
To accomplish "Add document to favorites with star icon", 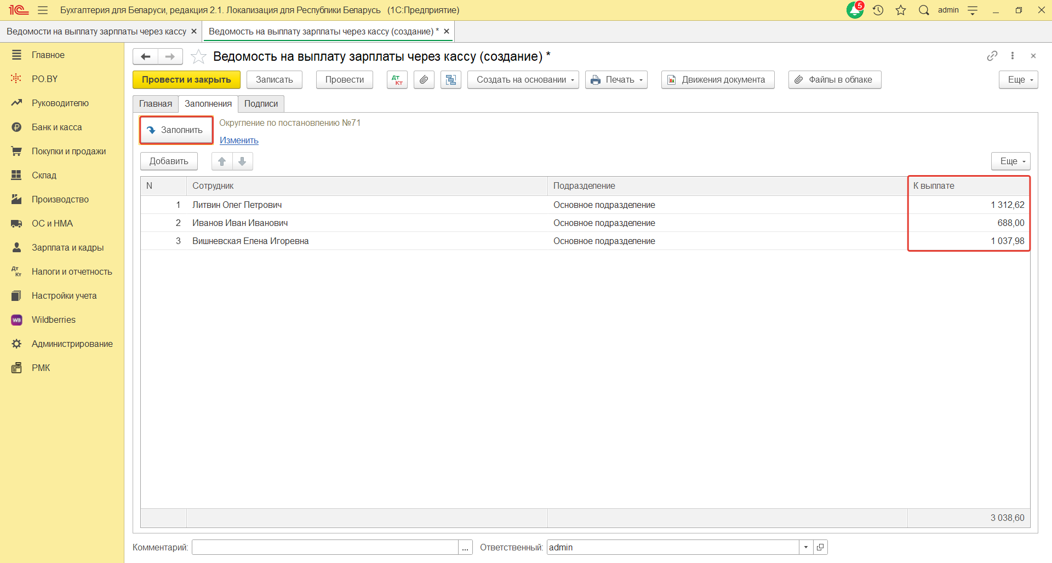I will (198, 56).
